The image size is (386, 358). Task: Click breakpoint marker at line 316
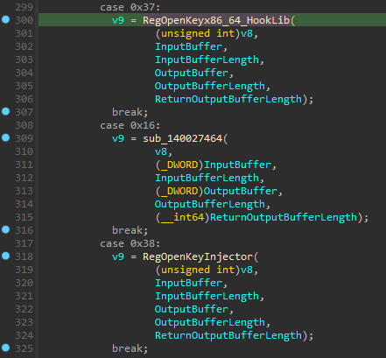coord(6,229)
